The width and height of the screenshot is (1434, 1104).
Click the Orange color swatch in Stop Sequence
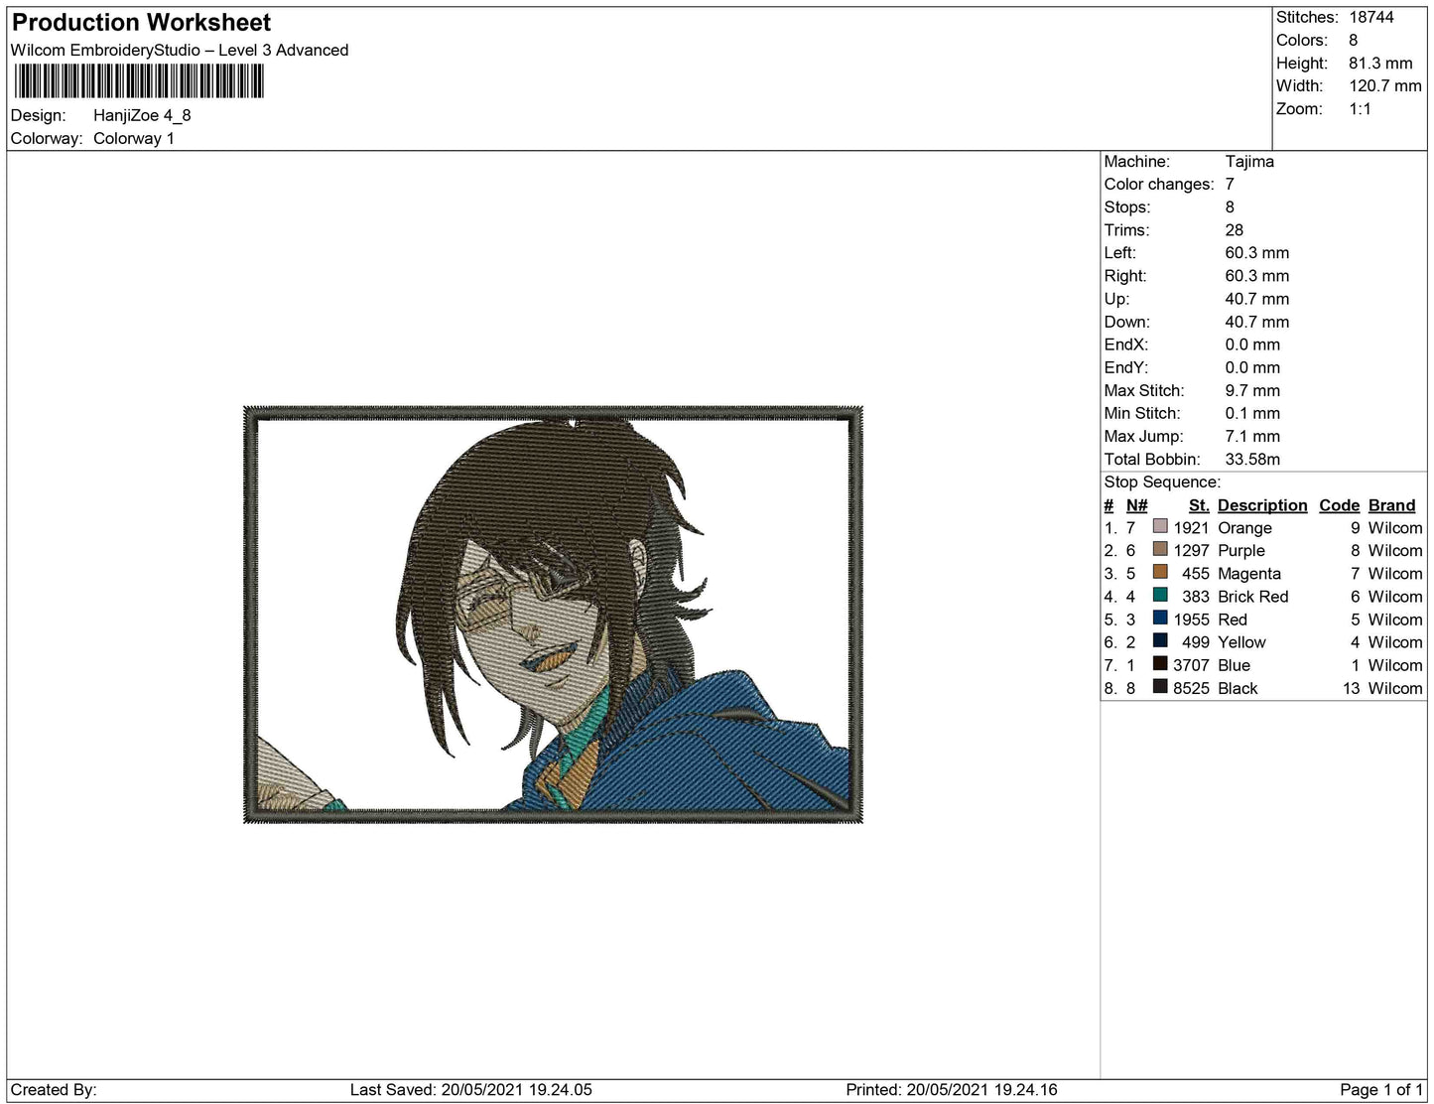1159,526
